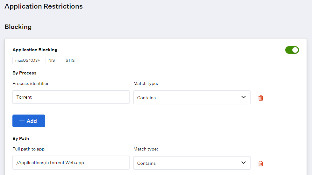
Task: Open the By Path Match type dropdown
Action: pyautogui.click(x=192, y=163)
